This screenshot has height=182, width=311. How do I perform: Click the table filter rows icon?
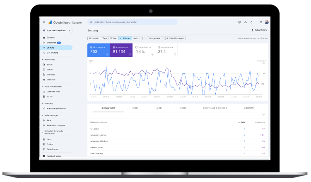[263, 114]
